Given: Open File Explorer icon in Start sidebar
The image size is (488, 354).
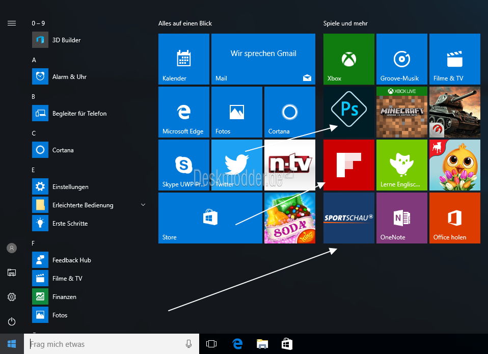Looking at the screenshot, I should click(x=12, y=273).
